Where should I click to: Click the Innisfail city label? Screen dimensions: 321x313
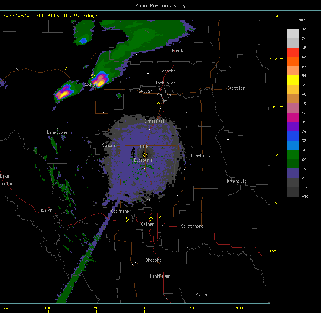click(x=155, y=121)
